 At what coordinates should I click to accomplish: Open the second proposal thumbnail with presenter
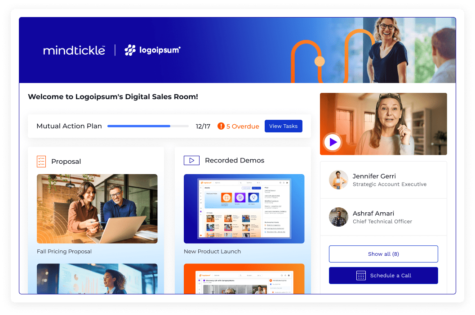[97, 279]
